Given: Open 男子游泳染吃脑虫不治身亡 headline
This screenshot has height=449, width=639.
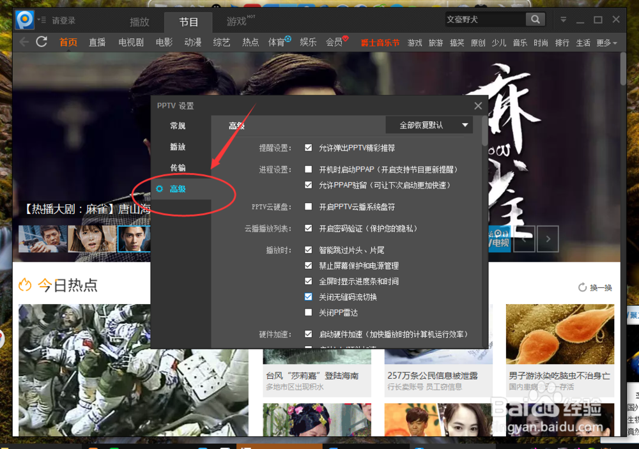Looking at the screenshot, I should click(x=559, y=376).
